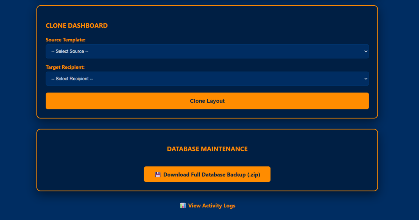The height and width of the screenshot is (220, 419).
Task: Click the word "Clone" on the orange button
Action: point(198,101)
